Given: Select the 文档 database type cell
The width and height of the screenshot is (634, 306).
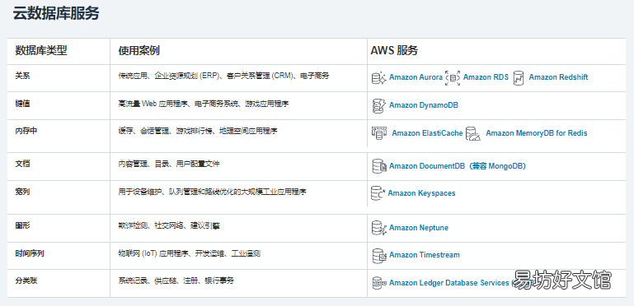Looking at the screenshot, I should 22,164.
